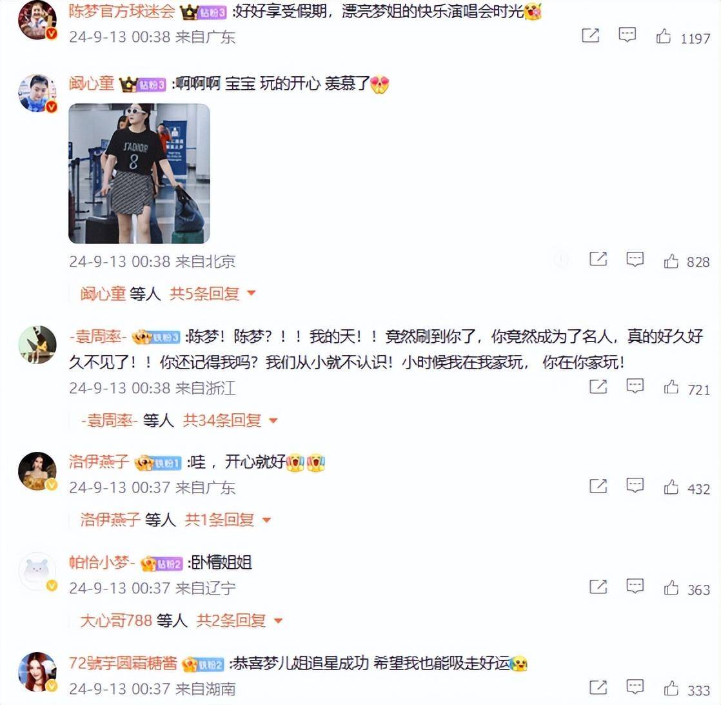Like 帕恰小梦-'s comment with 363 likes
Viewport: 721px width, 705px height.
tap(671, 587)
